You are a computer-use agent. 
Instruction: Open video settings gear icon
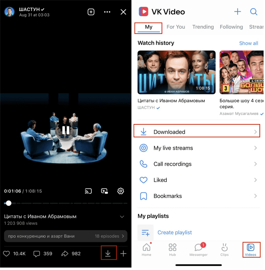click(120, 191)
